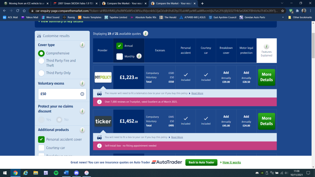Screen dimensions: 315x177
Task: Click the browser address bar
Action: coord(157,11)
